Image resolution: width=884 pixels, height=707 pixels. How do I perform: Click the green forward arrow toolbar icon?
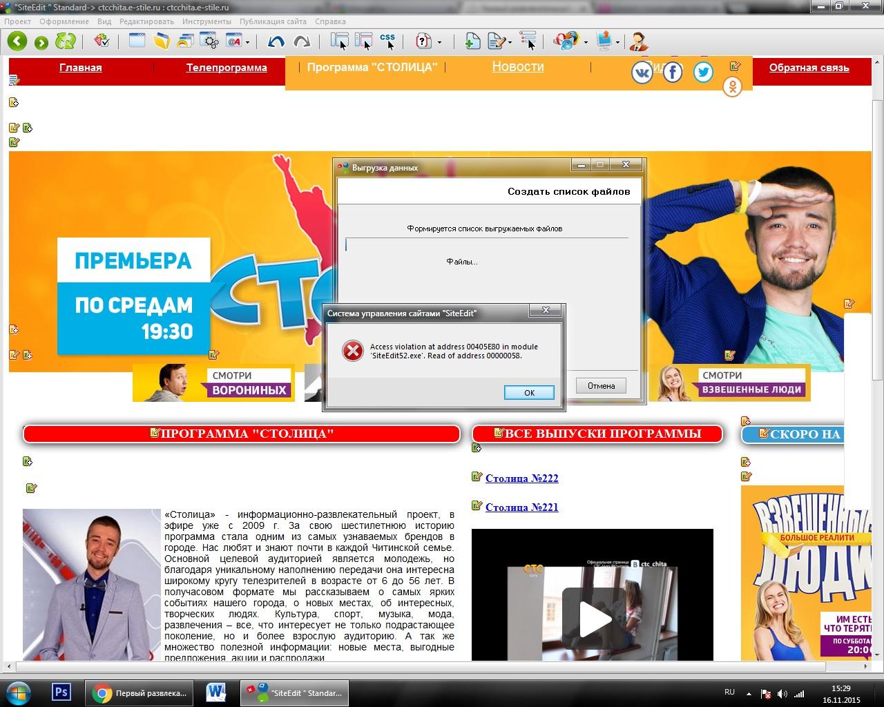coord(41,43)
